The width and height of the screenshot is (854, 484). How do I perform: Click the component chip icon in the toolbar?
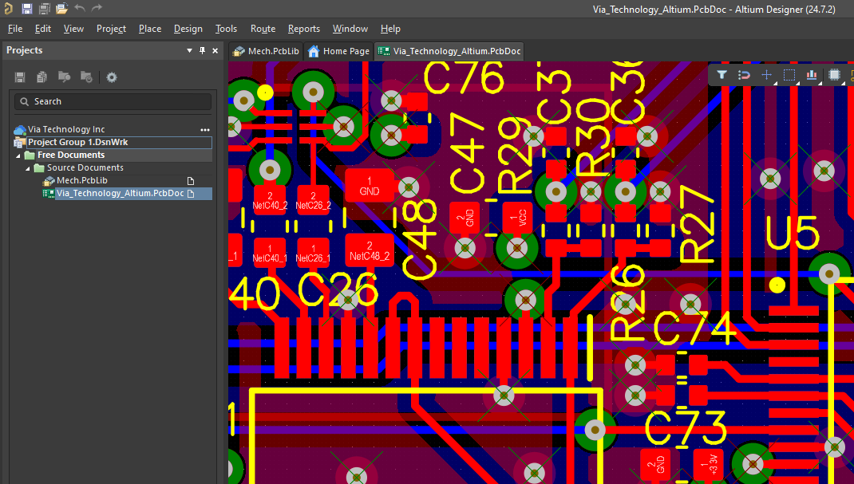point(833,74)
